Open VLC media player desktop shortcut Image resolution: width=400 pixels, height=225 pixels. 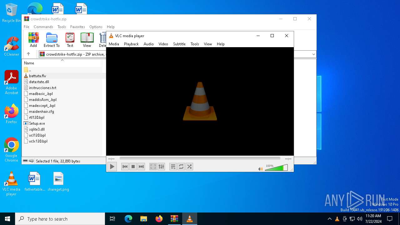click(x=12, y=184)
